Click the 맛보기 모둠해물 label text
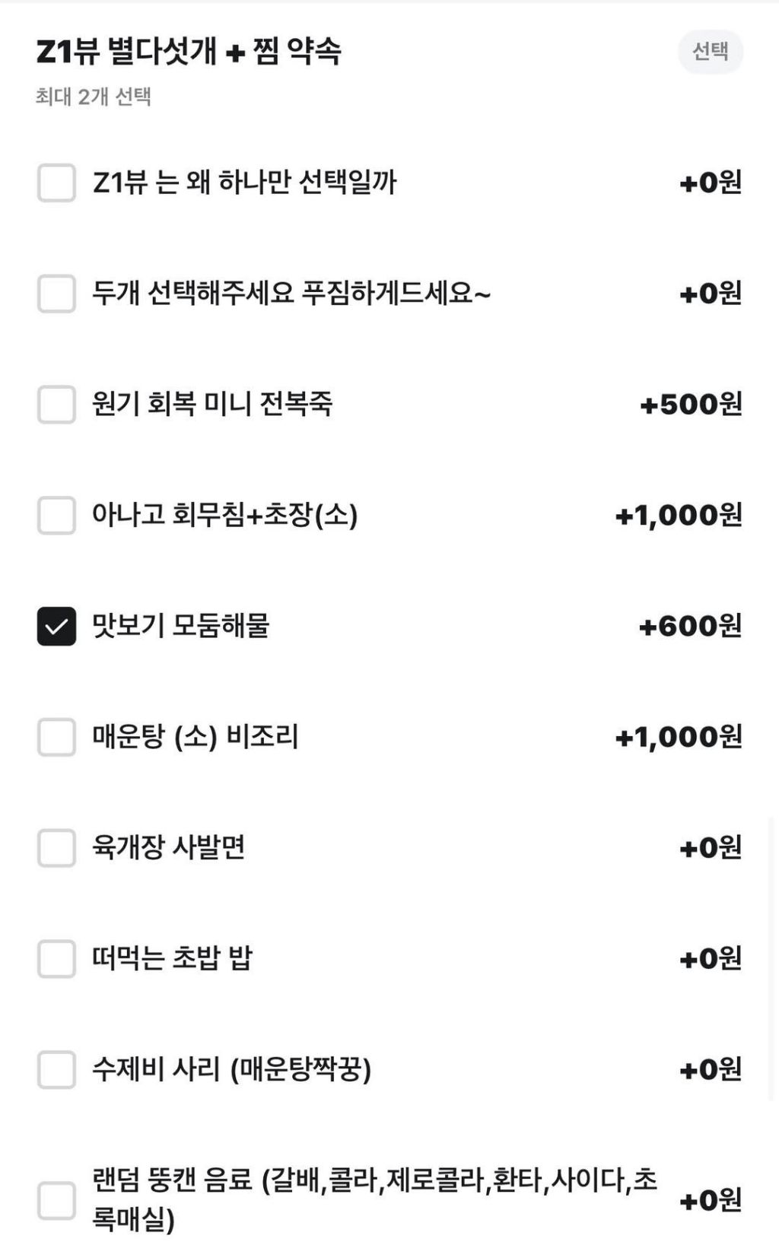Viewport: 779px width, 1248px height. (x=181, y=625)
